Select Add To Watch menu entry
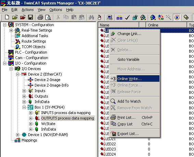194x157 pixels. tap(134, 101)
